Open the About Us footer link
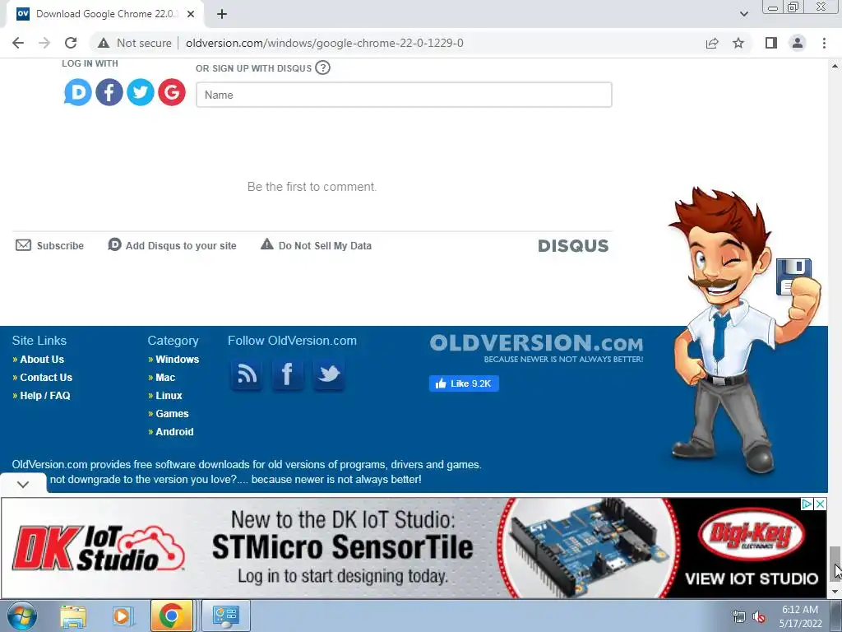 (42, 360)
